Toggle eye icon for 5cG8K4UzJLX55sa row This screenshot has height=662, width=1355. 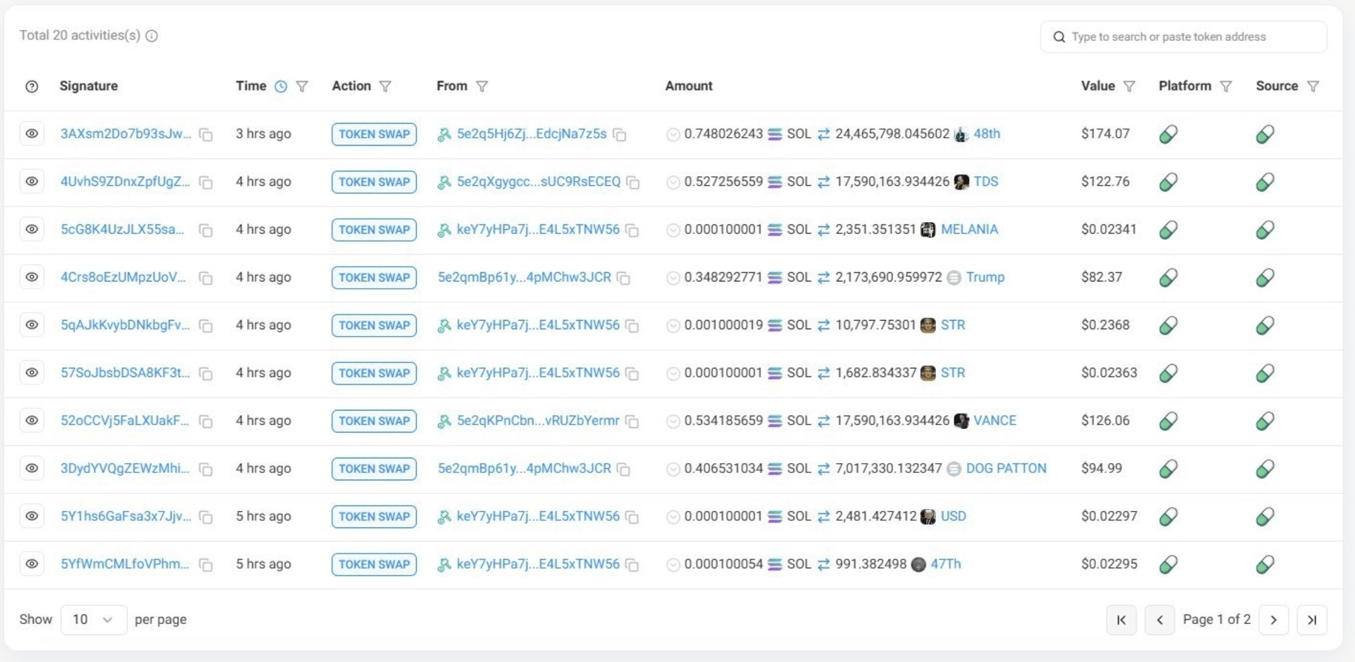click(32, 229)
